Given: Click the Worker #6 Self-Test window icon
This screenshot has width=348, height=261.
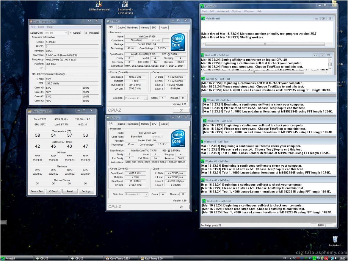Looking at the screenshot, I should coord(203,161).
